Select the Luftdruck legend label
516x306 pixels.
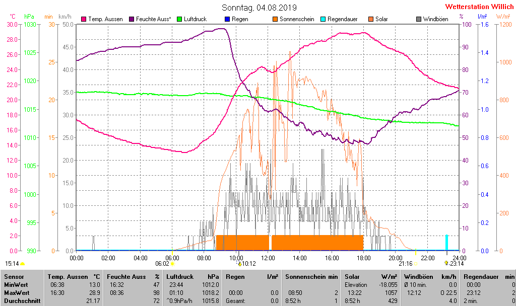click(x=195, y=19)
